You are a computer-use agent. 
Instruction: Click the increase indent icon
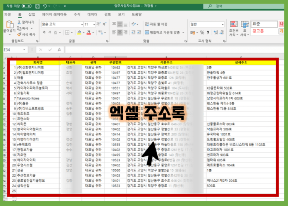pos(139,33)
